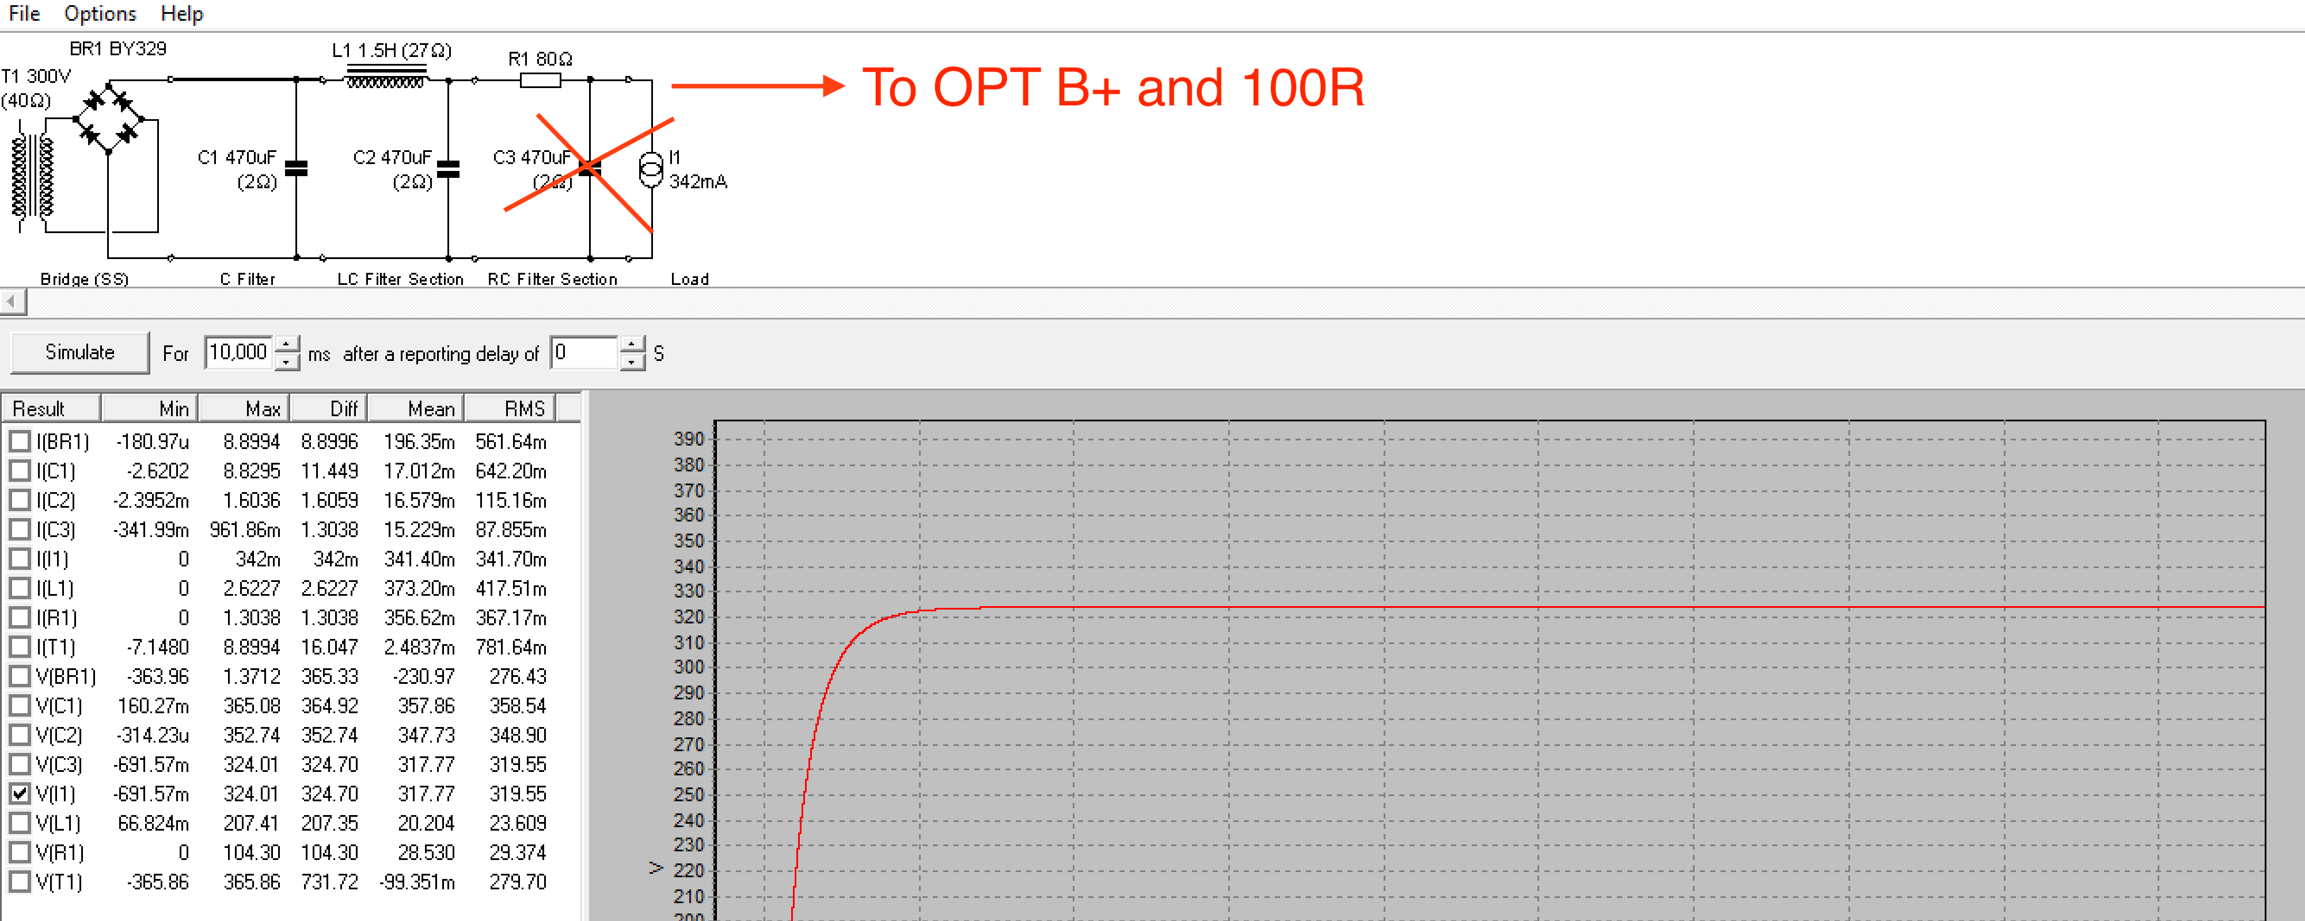Enable the I(C1) trace checkbox
2305x921 pixels.
20,470
